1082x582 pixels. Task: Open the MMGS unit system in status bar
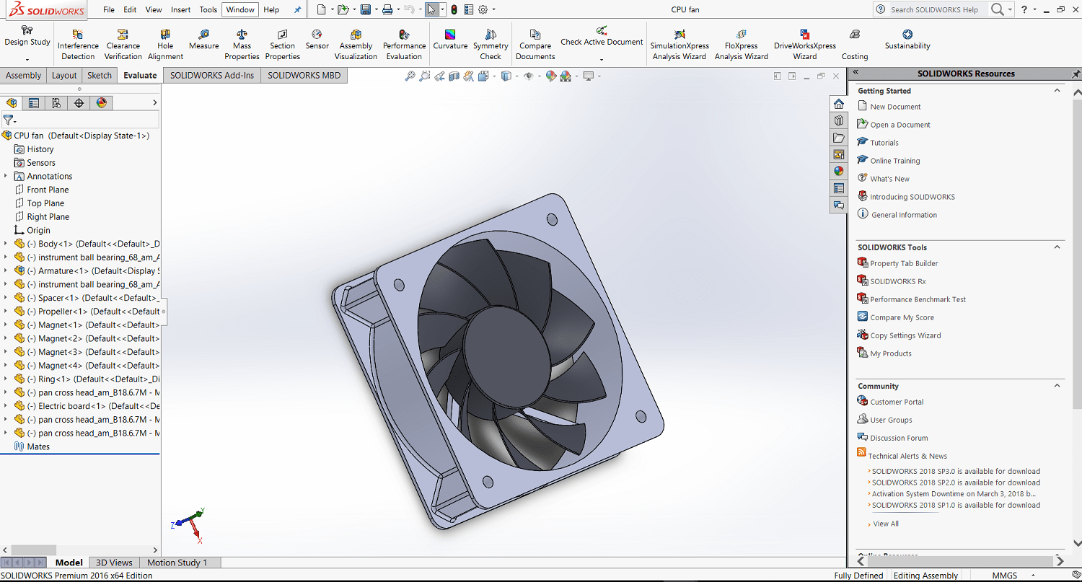[x=1004, y=576]
